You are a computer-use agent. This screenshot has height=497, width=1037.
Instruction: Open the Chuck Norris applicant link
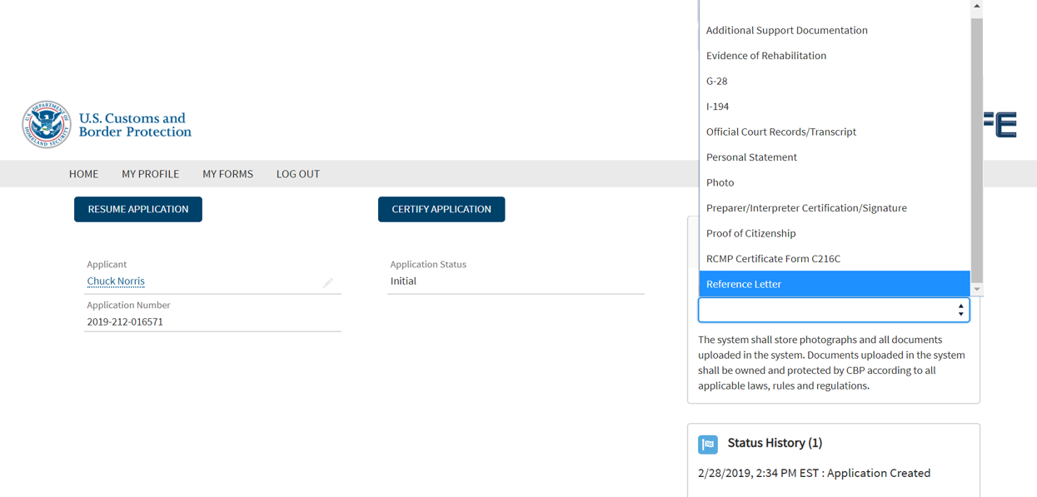coord(116,281)
